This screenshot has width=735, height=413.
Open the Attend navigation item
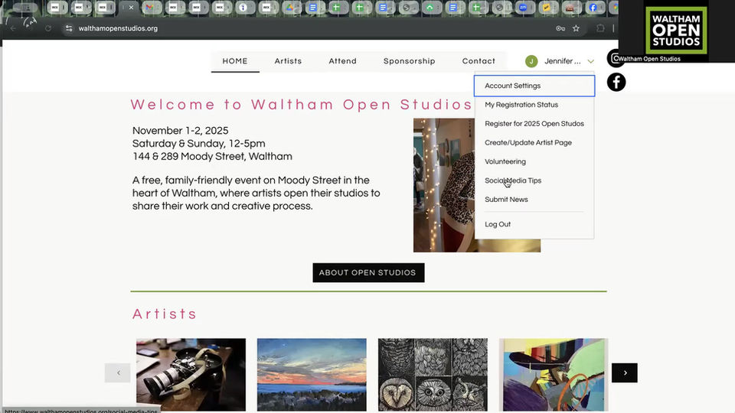point(343,61)
